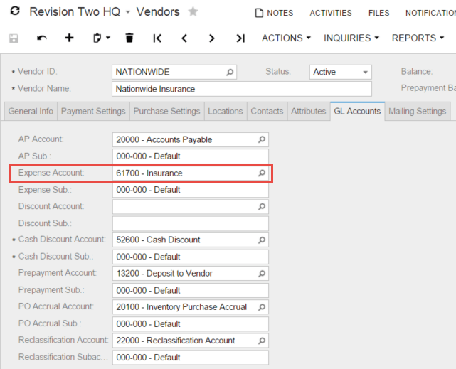Image resolution: width=456 pixels, height=369 pixels.
Task: Expand the Revision Two HQ branch selector
Action: [128, 12]
